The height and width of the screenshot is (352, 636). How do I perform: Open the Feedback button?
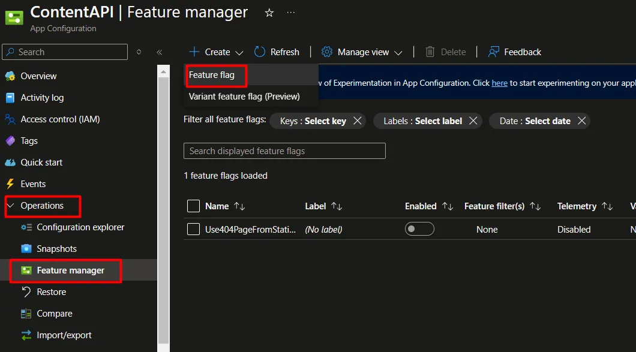(x=515, y=52)
